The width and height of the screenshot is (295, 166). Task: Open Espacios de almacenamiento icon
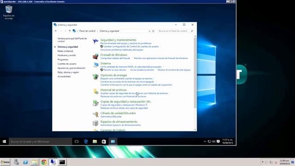point(95,123)
